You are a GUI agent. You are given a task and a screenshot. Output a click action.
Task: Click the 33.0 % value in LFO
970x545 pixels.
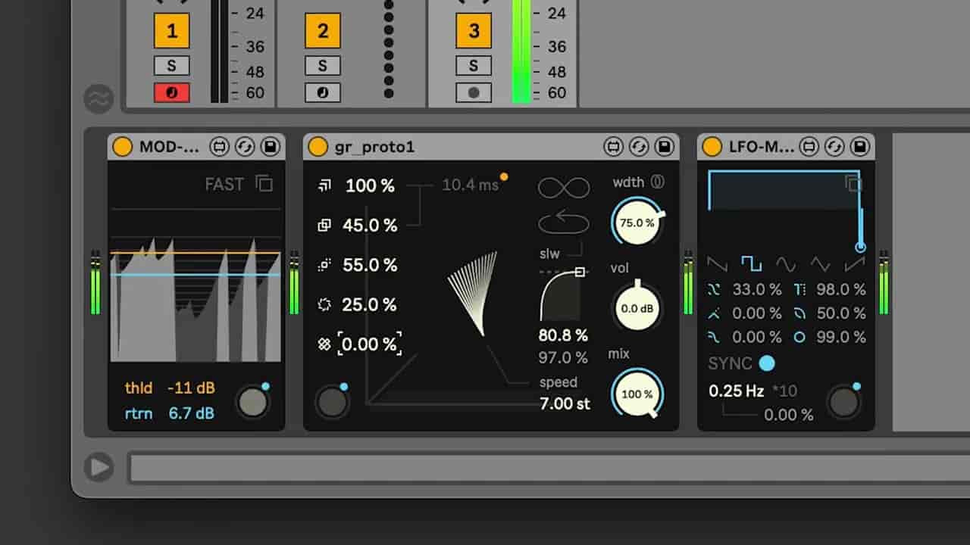pos(757,289)
